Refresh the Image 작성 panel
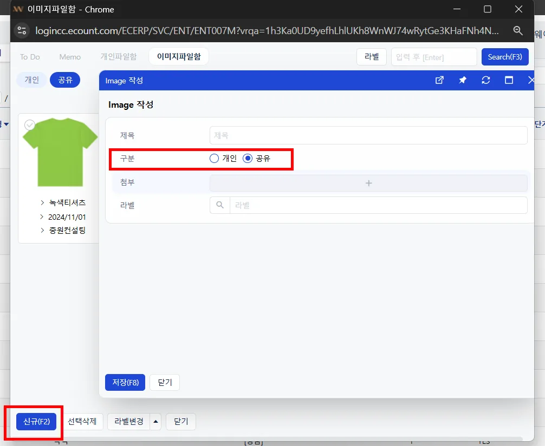The width and height of the screenshot is (545, 446). [x=485, y=80]
